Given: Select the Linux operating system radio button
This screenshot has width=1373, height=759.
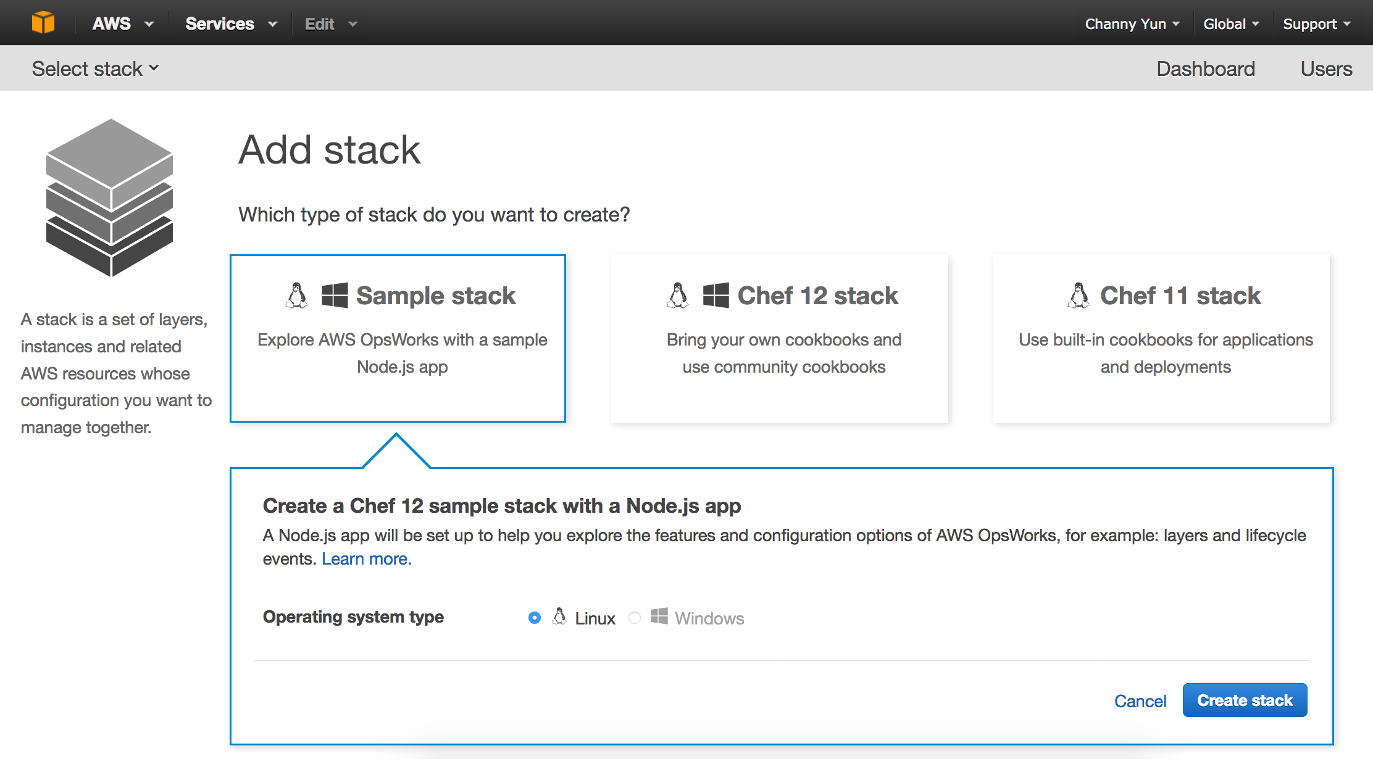Looking at the screenshot, I should coord(535,618).
